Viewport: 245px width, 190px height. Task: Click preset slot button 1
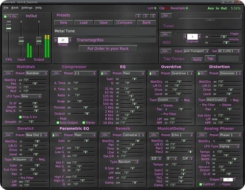point(138,16)
